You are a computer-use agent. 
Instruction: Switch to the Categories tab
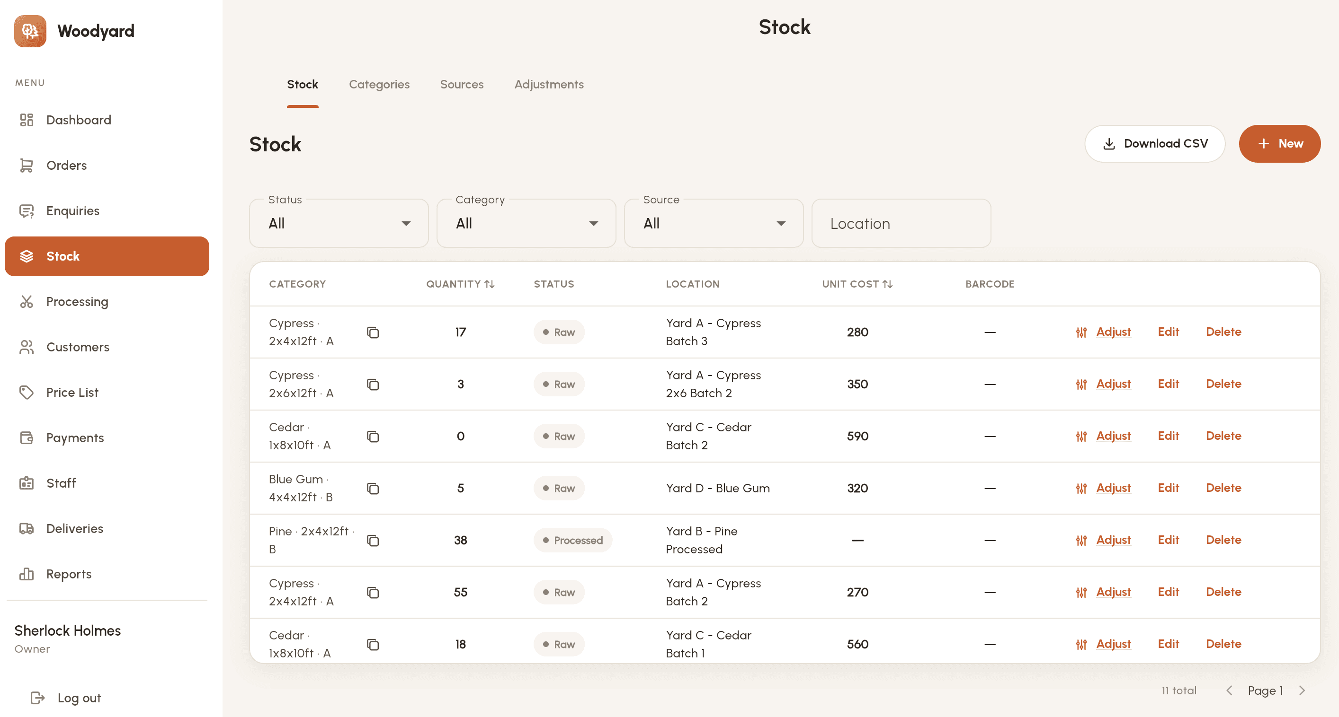tap(379, 85)
